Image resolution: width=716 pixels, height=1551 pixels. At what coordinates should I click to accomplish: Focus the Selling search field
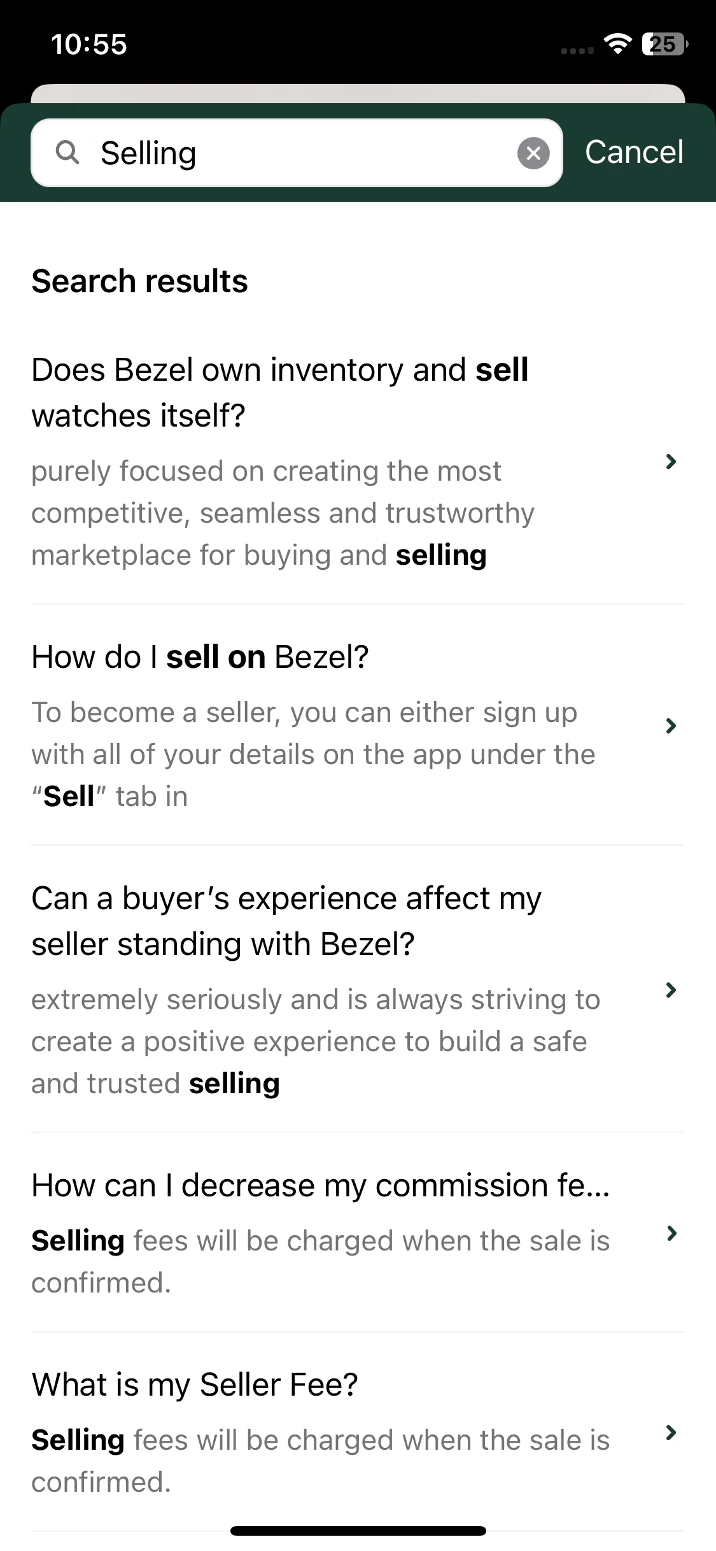(297, 153)
